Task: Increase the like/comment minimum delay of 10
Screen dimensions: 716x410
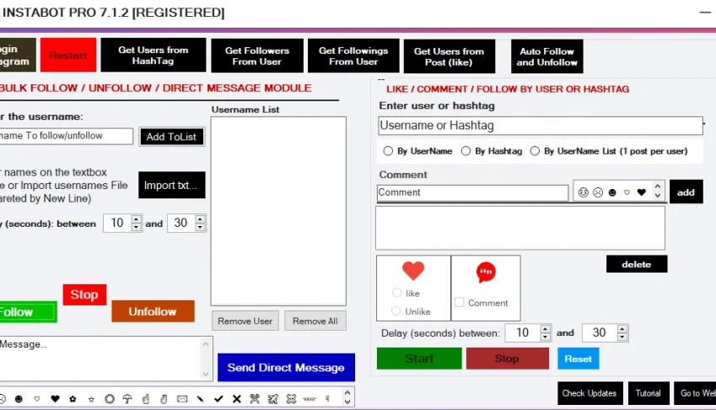Action: click(545, 329)
